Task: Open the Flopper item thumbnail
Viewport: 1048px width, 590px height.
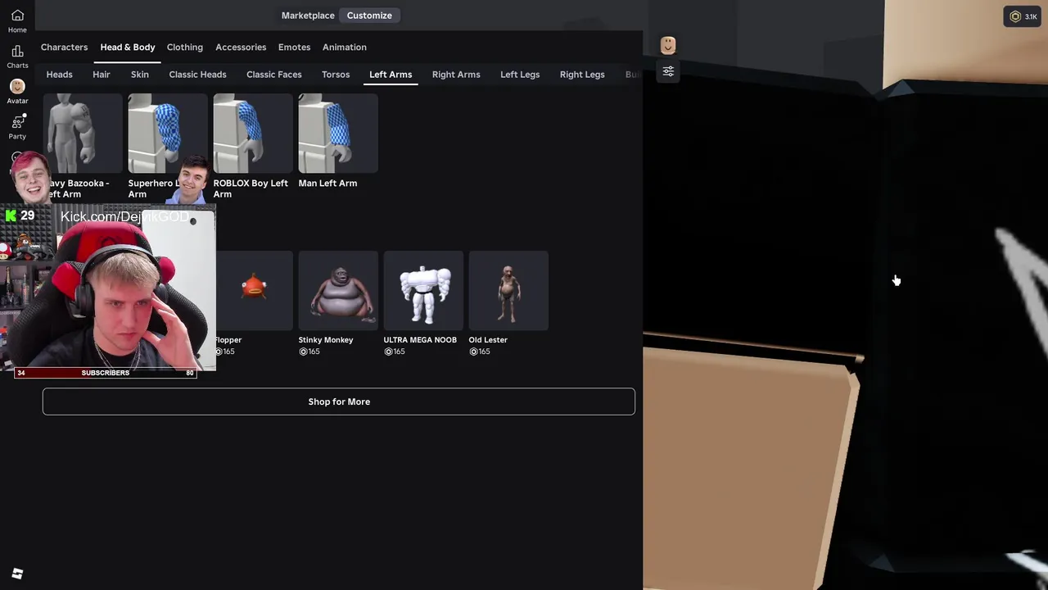Action: pos(254,290)
